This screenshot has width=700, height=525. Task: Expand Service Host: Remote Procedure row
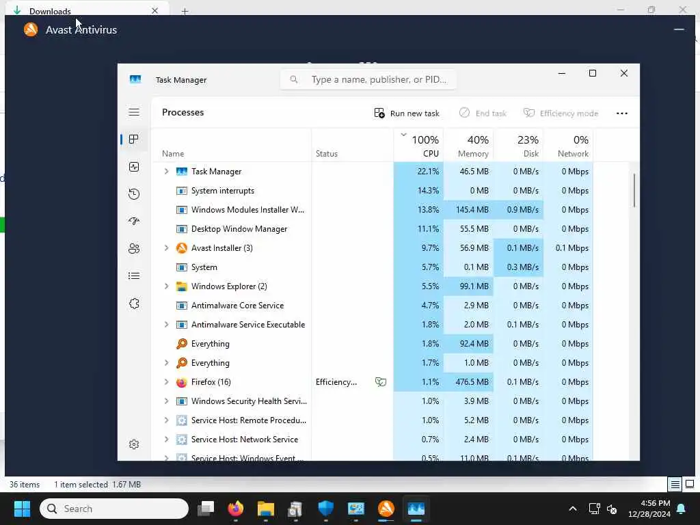(x=167, y=420)
